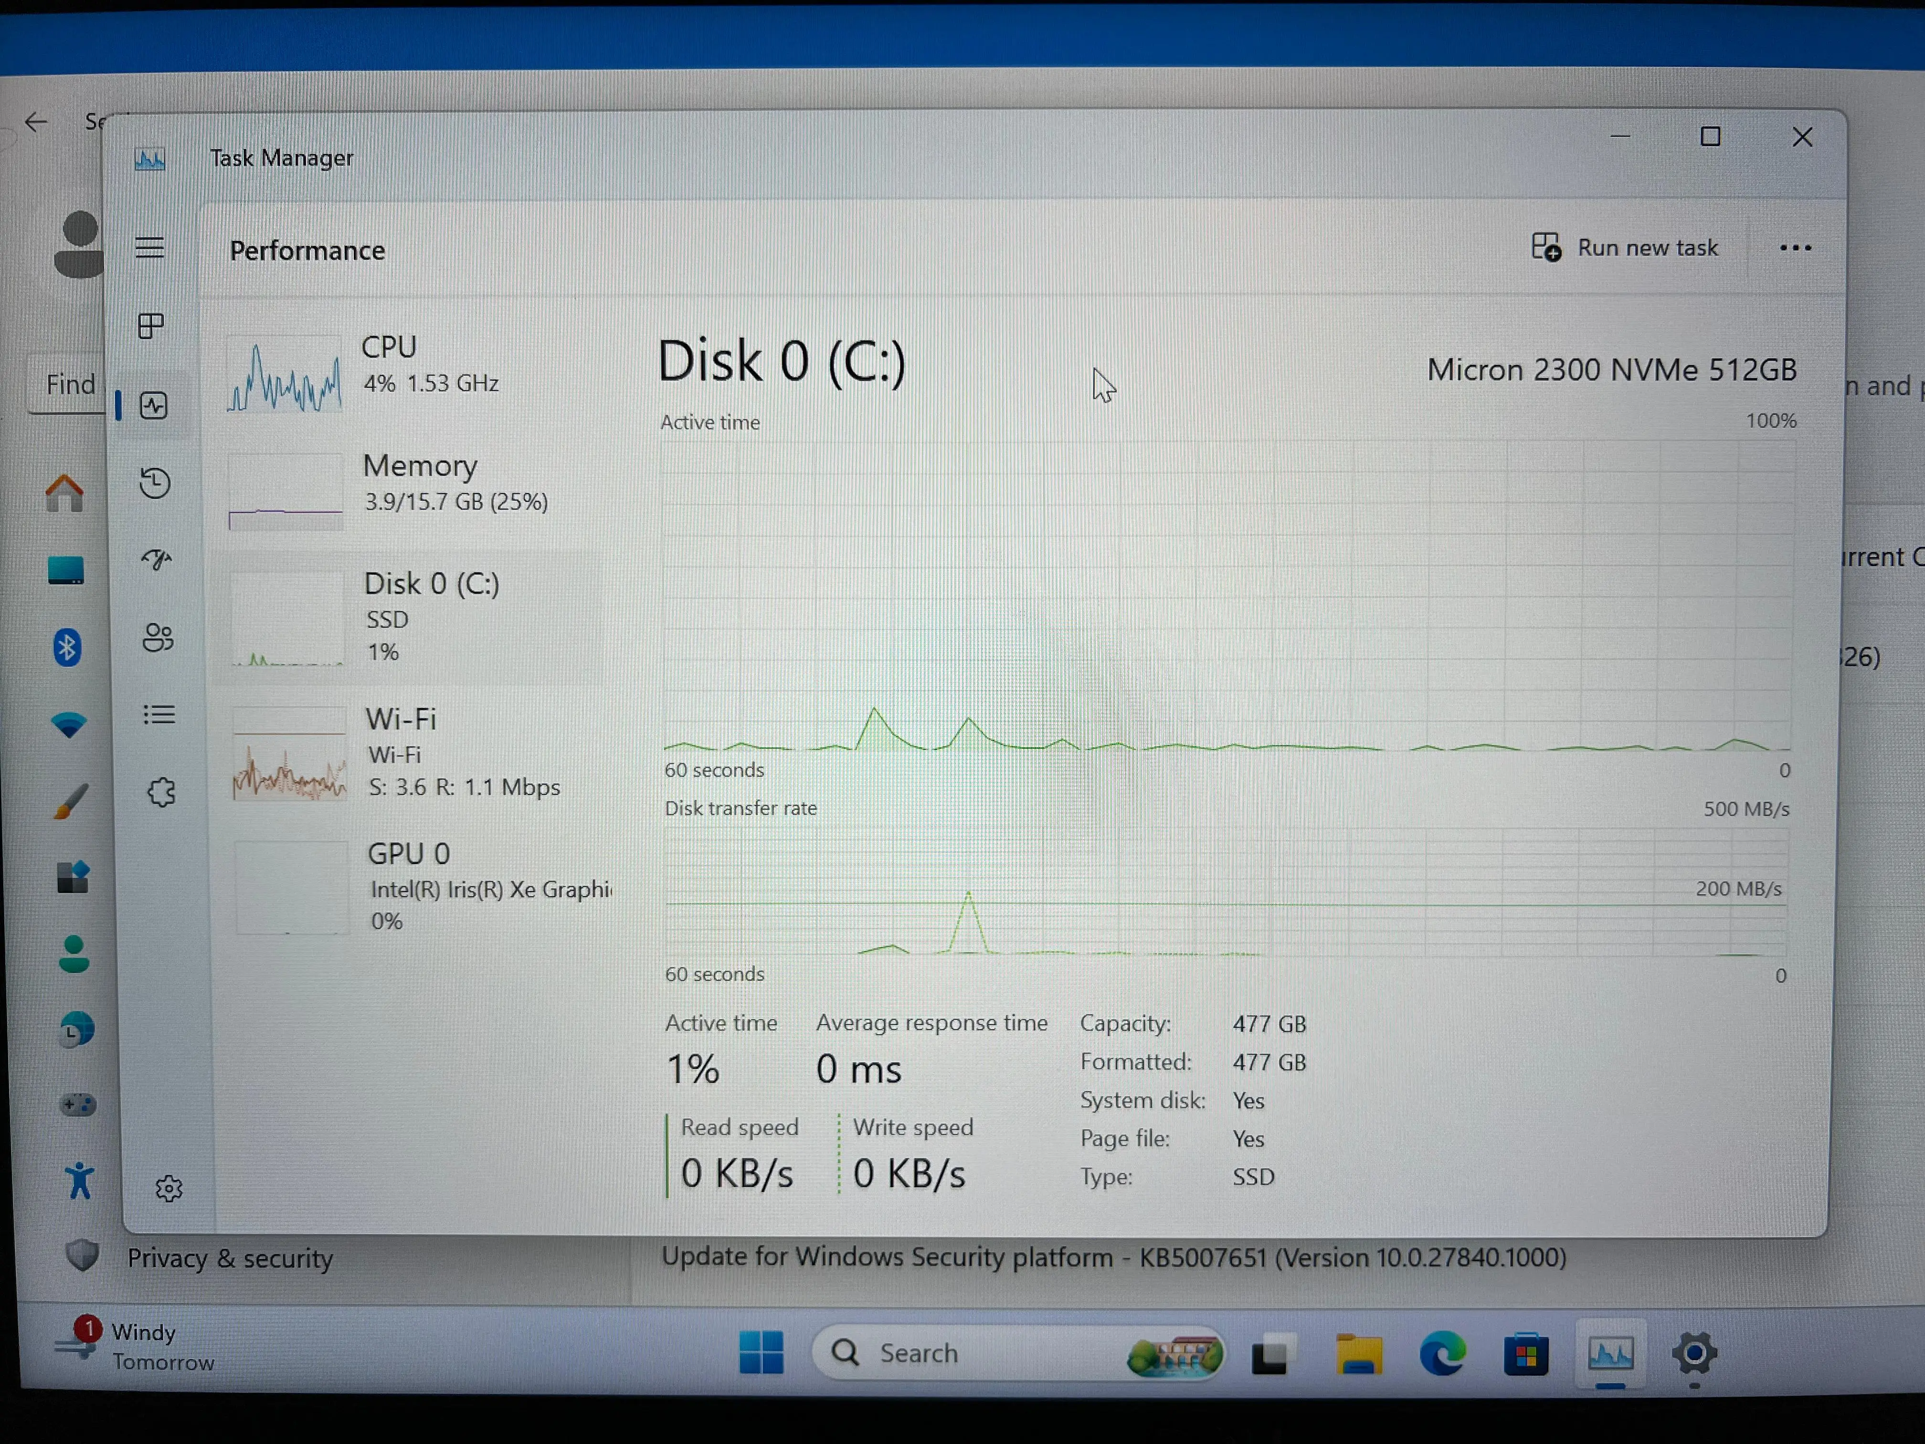
Task: Open Home in the Settings sidebar
Action: [64, 494]
